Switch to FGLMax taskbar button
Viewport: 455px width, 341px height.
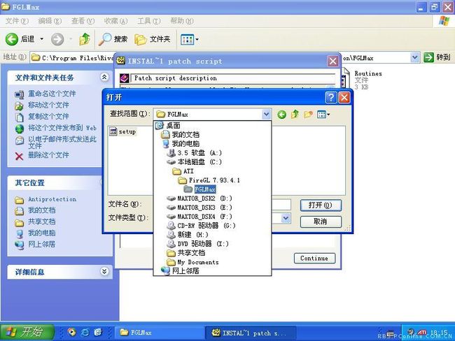pos(159,333)
